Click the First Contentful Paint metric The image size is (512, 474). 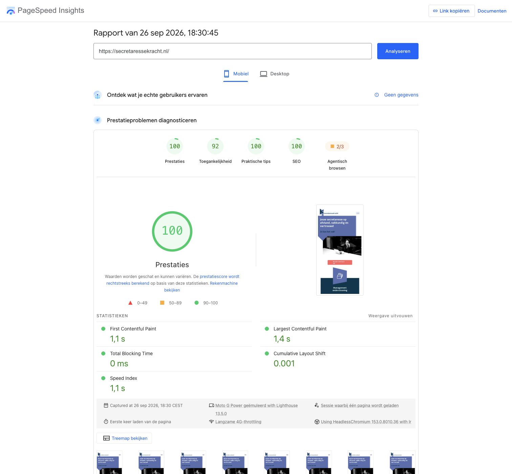point(174,334)
